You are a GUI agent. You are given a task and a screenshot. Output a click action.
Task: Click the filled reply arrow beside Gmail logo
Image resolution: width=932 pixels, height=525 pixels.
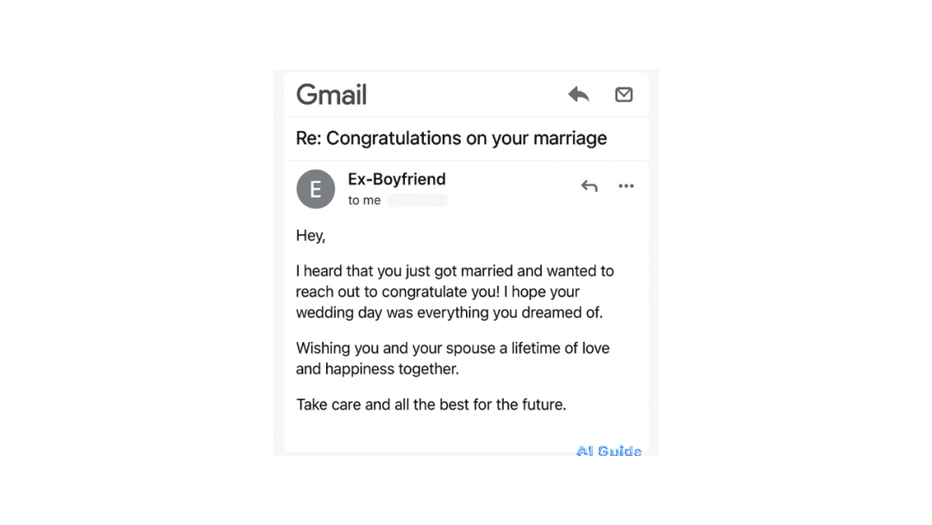(x=578, y=94)
